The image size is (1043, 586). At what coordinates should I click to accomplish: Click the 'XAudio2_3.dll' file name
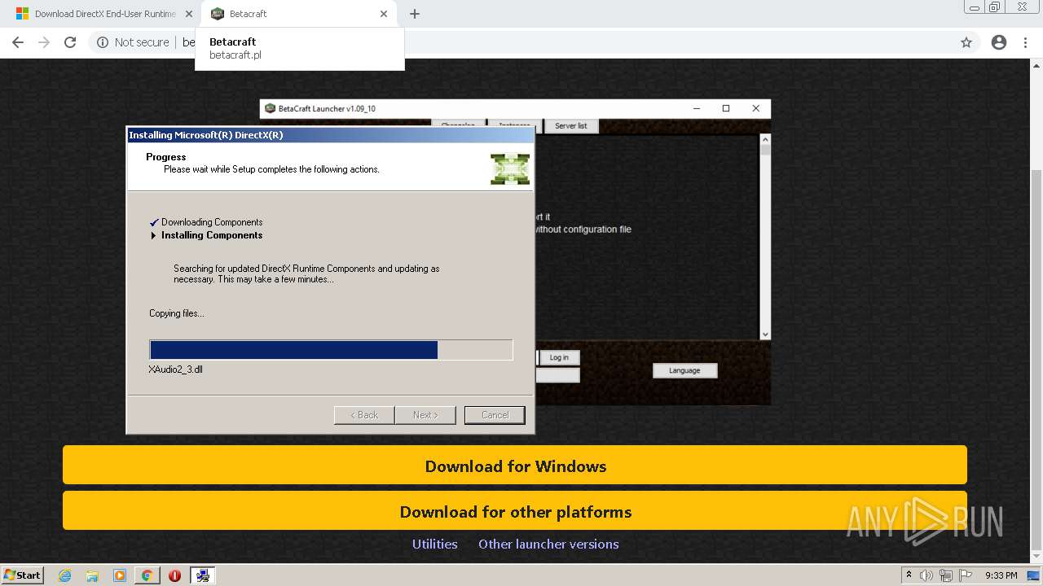pos(176,370)
